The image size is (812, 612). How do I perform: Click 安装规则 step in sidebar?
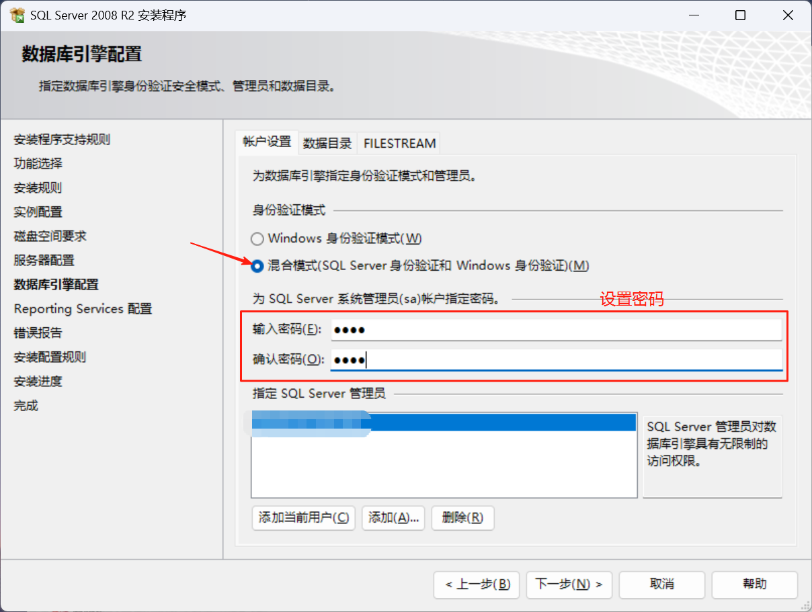tap(38, 188)
